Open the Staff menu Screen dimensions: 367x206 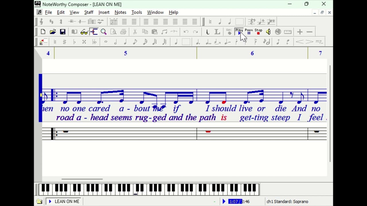tap(89, 12)
